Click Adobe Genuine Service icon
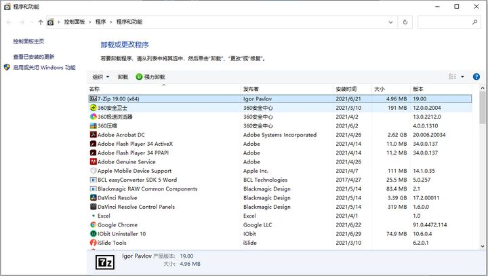 [x=93, y=161]
